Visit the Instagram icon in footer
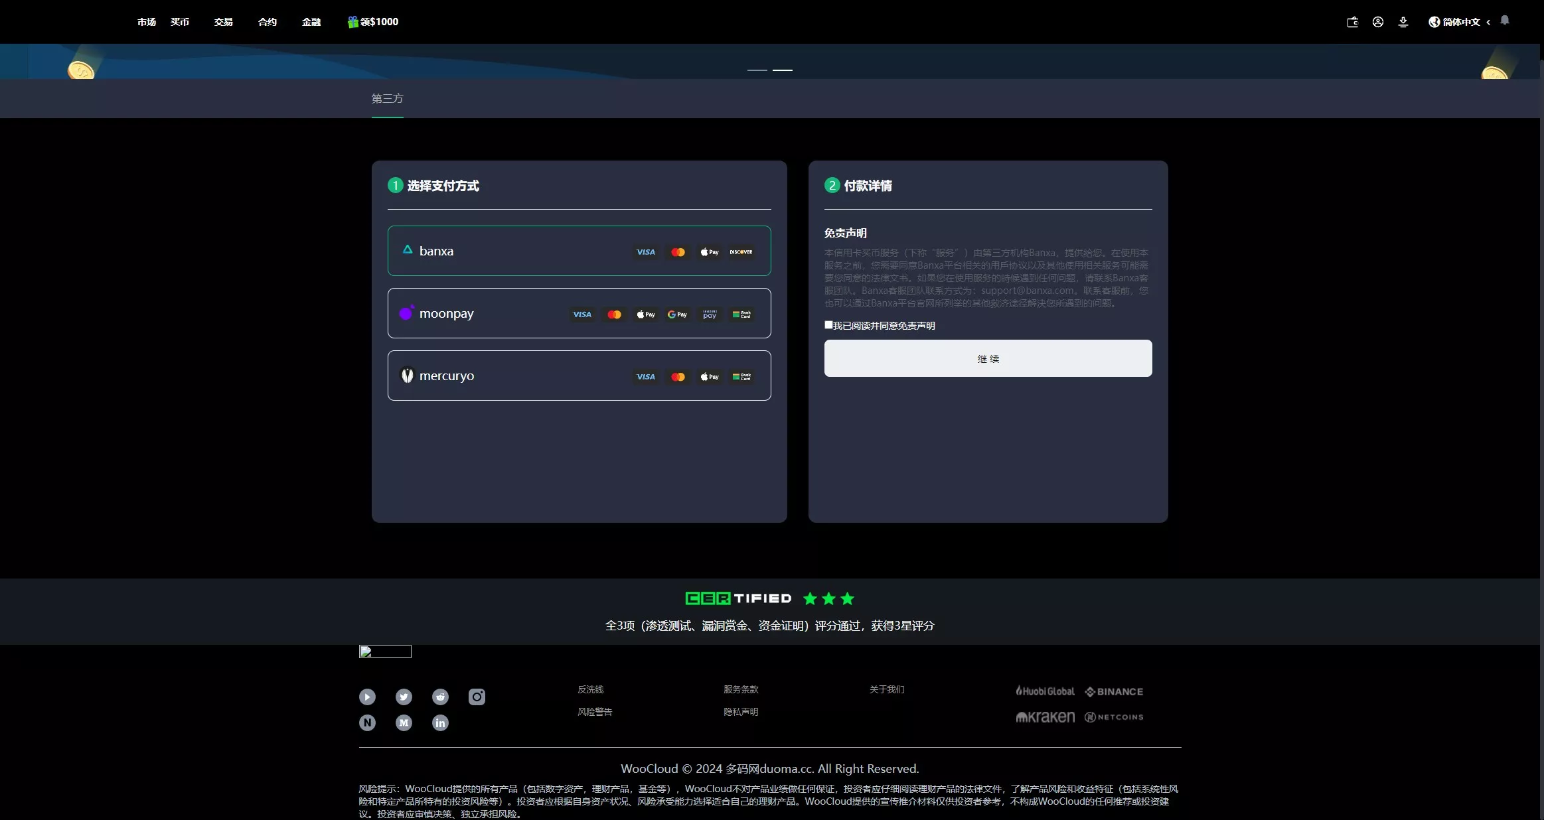This screenshot has height=820, width=1544. click(477, 697)
